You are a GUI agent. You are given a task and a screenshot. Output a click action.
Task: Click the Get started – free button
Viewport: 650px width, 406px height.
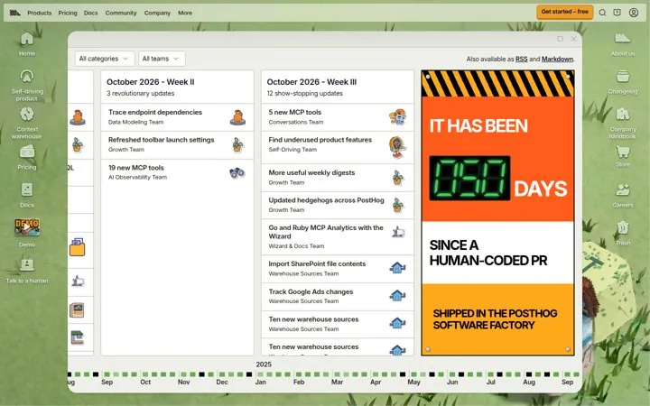coord(564,12)
